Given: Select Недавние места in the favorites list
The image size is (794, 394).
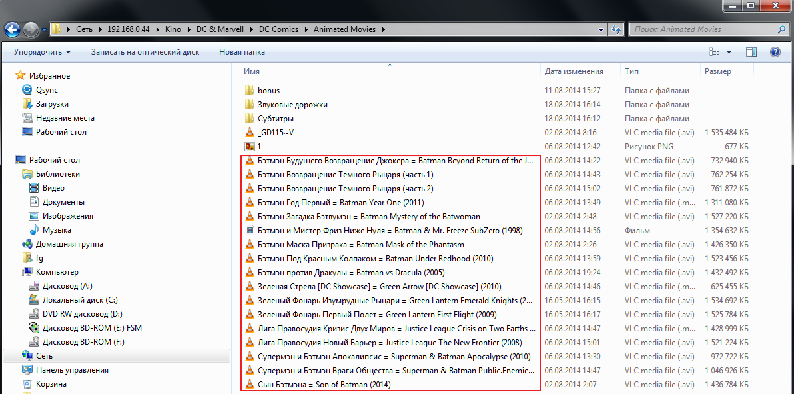Looking at the screenshot, I should coord(65,118).
